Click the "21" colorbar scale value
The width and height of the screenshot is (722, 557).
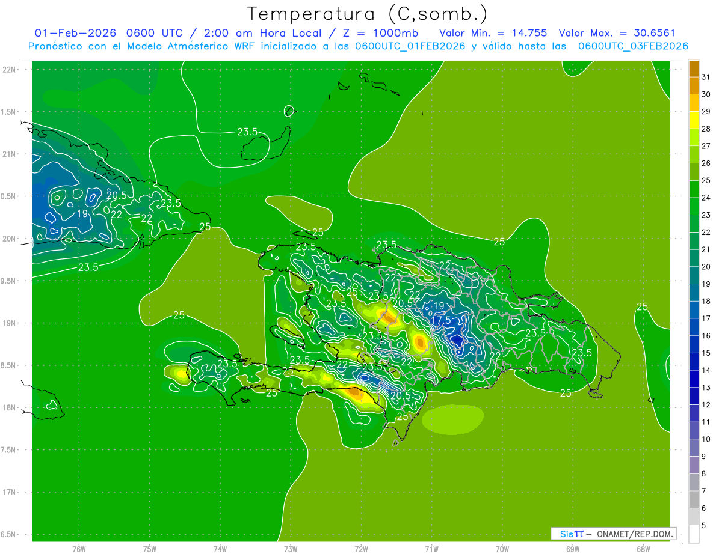[x=706, y=249]
